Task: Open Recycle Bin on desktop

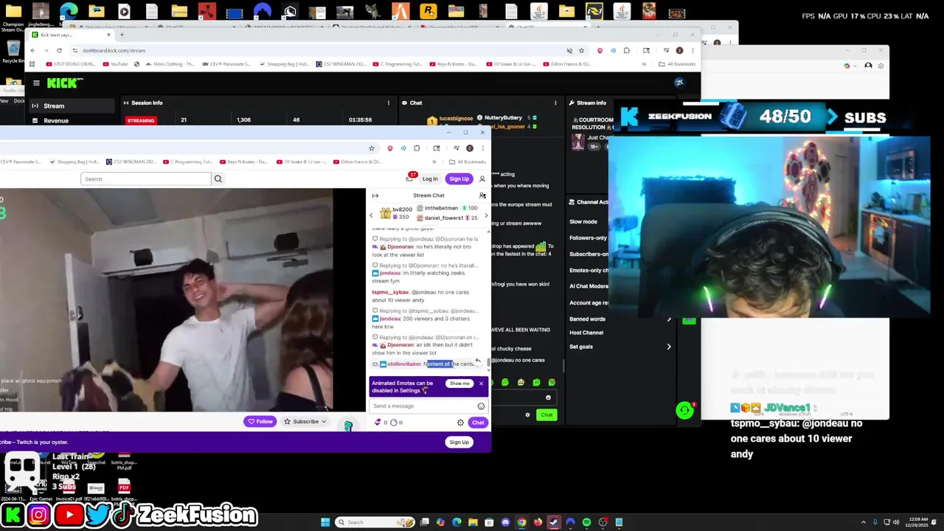Action: [13, 50]
